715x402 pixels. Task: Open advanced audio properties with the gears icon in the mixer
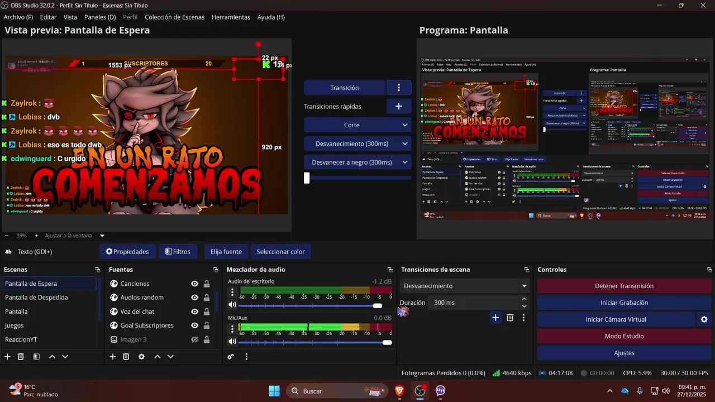point(231,356)
